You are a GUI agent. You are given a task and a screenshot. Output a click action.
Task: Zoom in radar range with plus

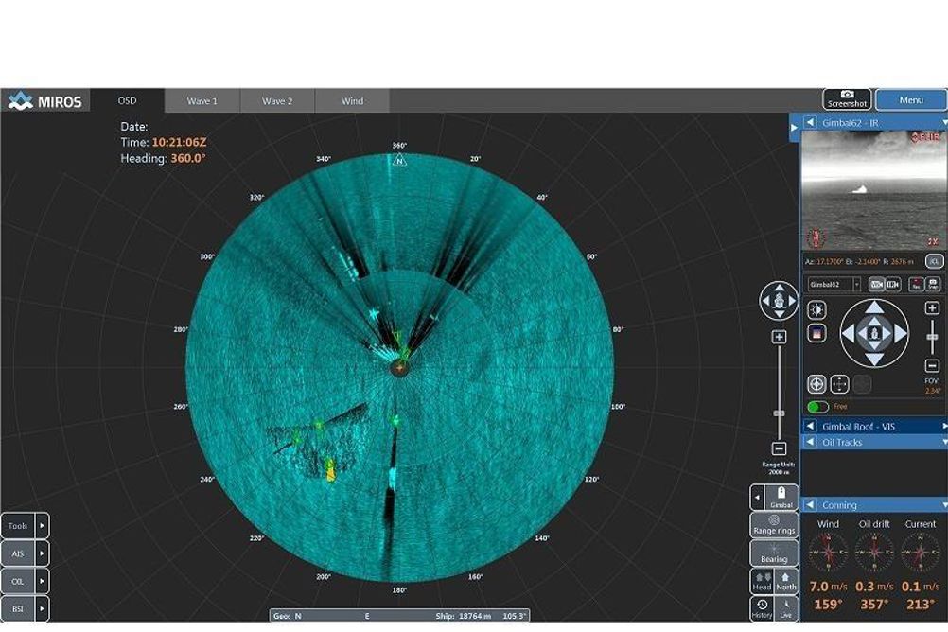click(779, 337)
